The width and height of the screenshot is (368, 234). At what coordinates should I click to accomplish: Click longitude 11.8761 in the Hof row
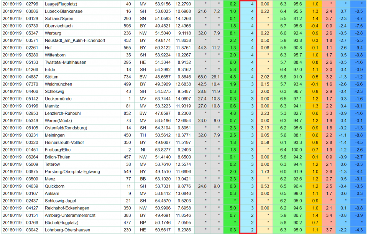[x=183, y=48]
